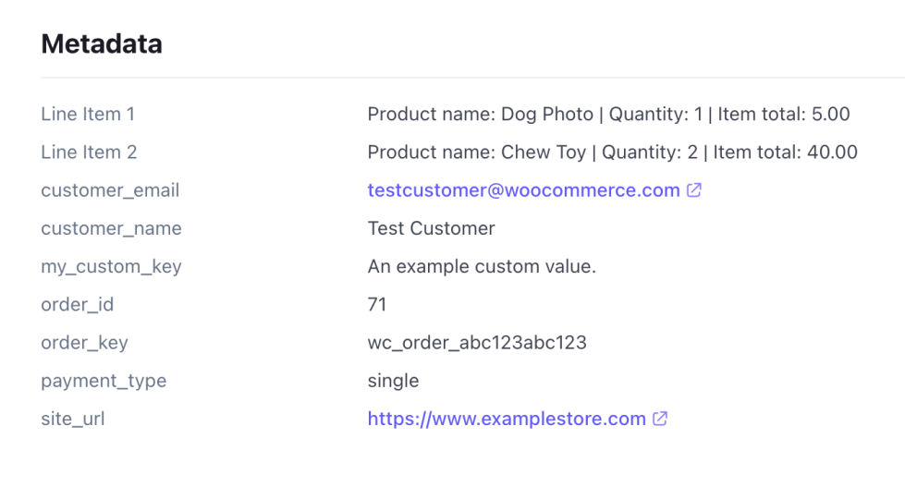Click the Dog Photo line item value
905x487 pixels.
608,115
